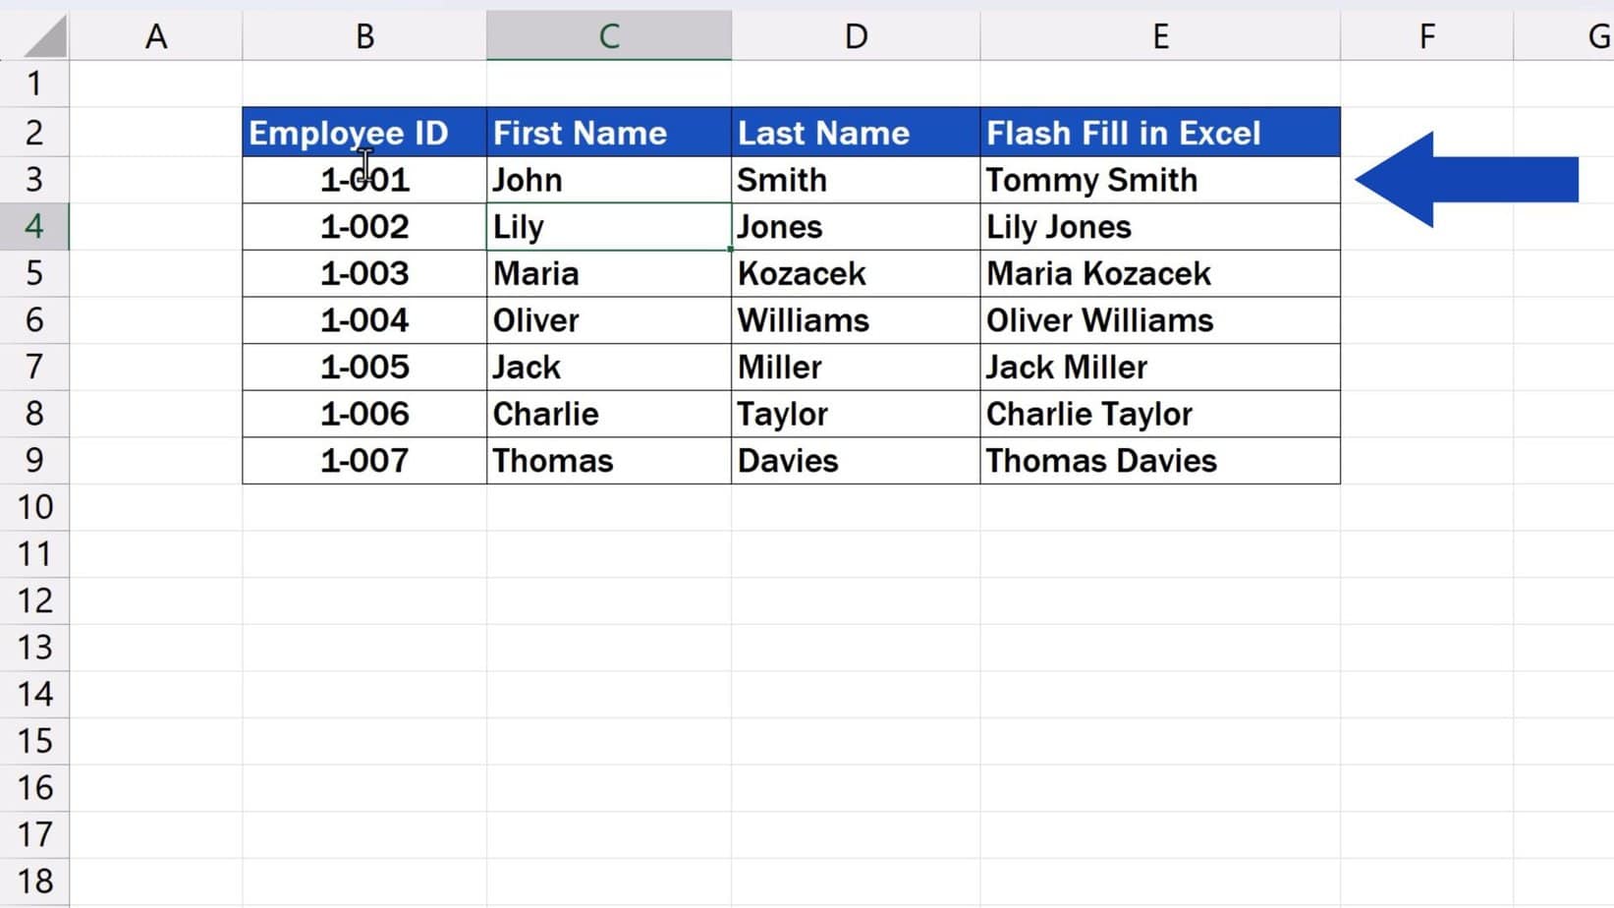Select column D header
This screenshot has width=1614, height=908.
[x=855, y=36]
